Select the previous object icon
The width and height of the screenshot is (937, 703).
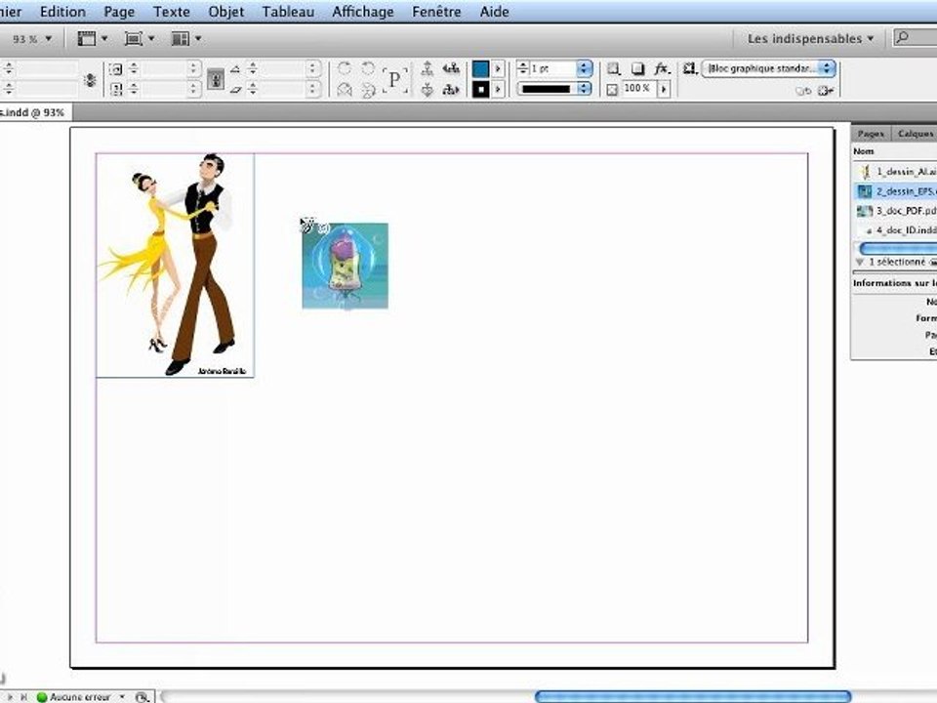point(451,68)
